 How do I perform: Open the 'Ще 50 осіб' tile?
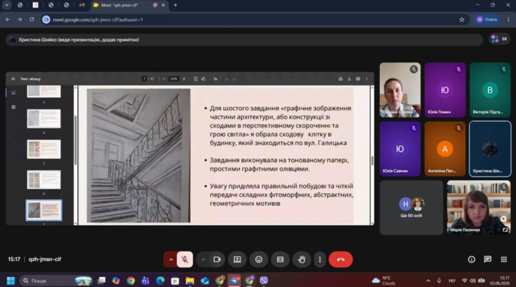click(411, 208)
